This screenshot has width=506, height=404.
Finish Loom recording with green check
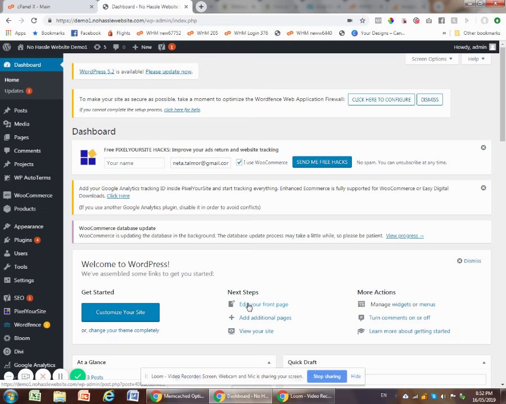78,377
